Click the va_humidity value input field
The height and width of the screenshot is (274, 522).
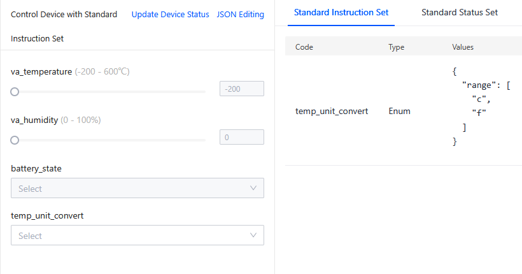click(x=241, y=137)
